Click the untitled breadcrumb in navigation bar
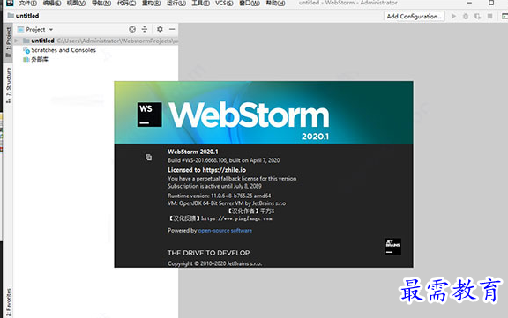 tap(23, 16)
